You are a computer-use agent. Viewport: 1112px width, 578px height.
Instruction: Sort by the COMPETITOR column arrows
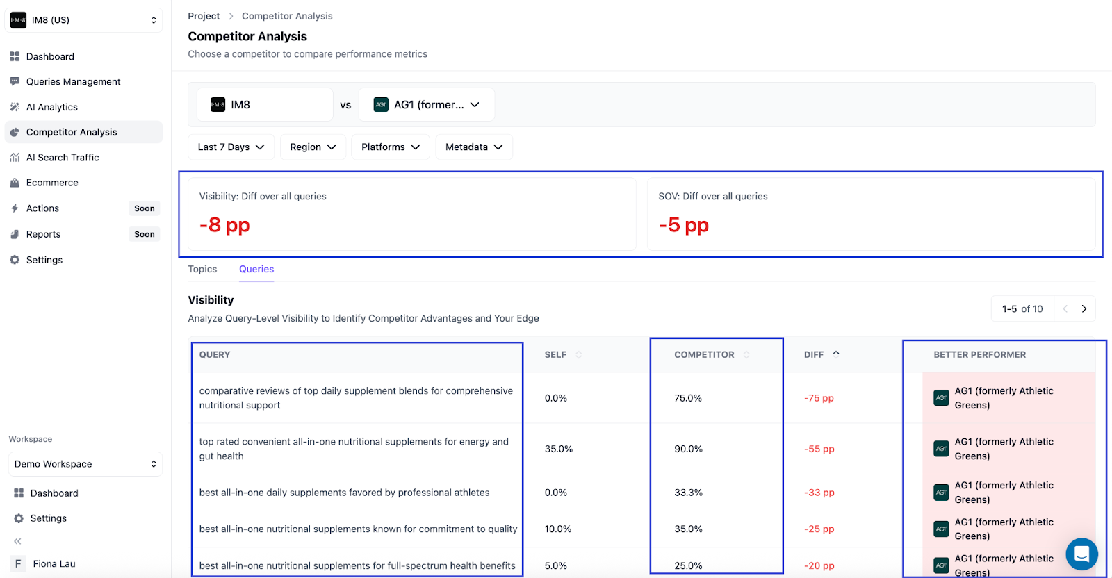746,354
